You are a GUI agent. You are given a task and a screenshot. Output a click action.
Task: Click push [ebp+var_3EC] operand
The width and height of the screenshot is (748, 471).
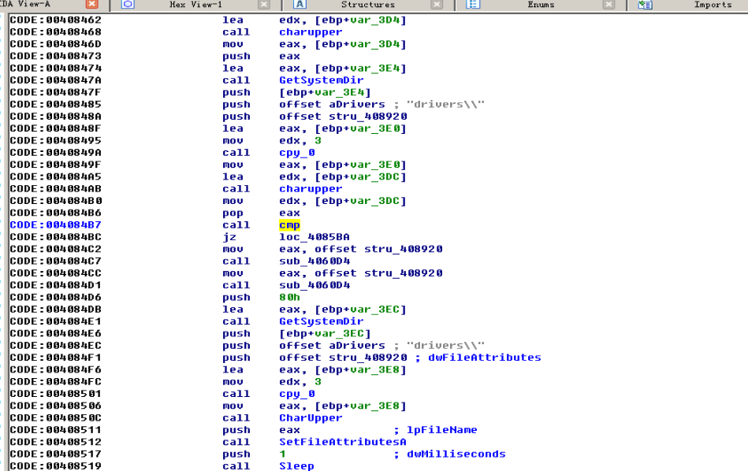click(x=325, y=334)
